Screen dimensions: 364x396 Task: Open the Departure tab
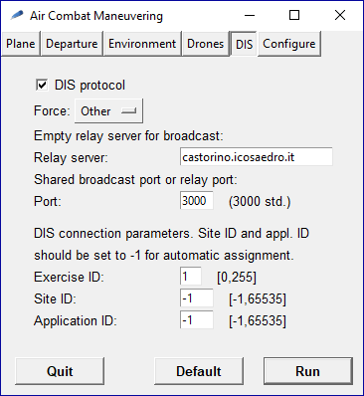pos(72,44)
